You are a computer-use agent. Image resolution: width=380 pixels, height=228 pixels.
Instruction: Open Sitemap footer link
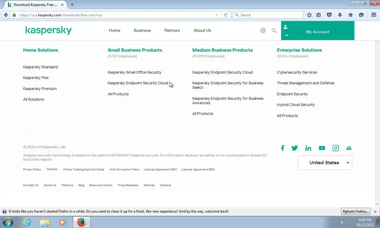(x=149, y=185)
